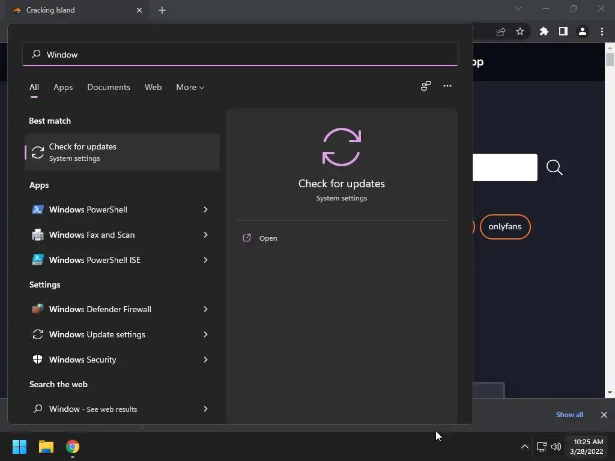
Task: Click the Windows Security shield icon
Action: [38, 359]
